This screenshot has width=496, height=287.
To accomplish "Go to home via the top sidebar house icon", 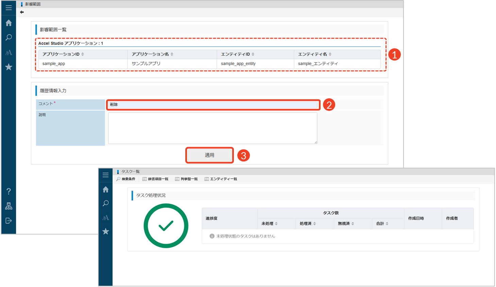I will 8,23.
